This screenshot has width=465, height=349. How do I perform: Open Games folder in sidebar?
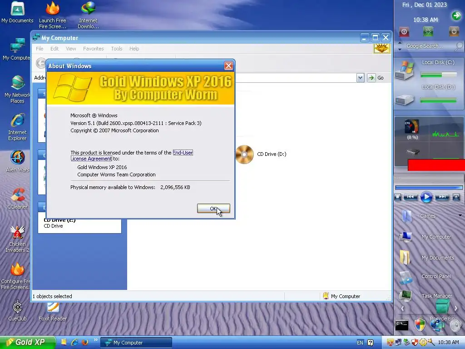coord(418,216)
